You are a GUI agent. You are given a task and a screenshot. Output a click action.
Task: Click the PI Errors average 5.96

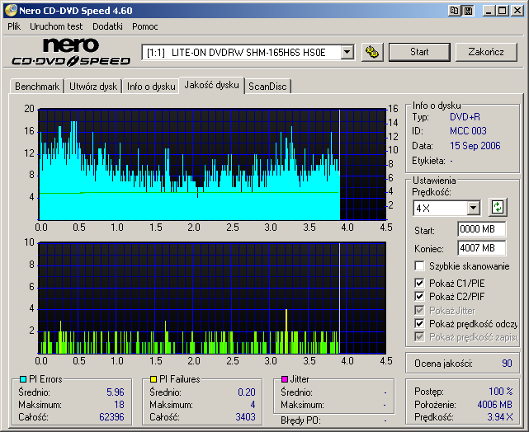116,392
